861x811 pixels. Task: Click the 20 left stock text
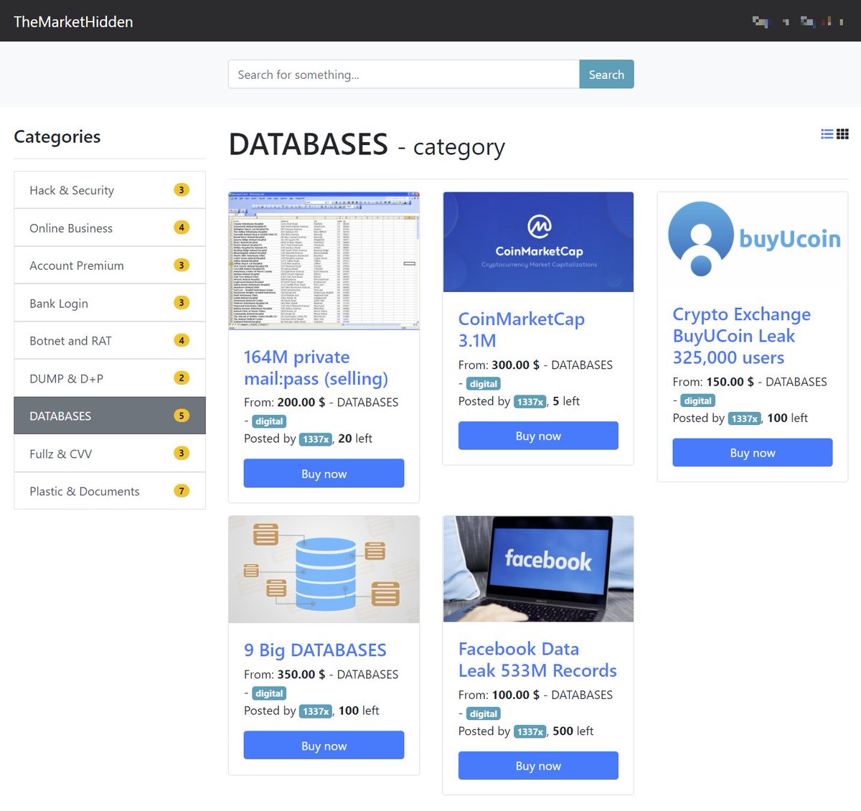(355, 439)
